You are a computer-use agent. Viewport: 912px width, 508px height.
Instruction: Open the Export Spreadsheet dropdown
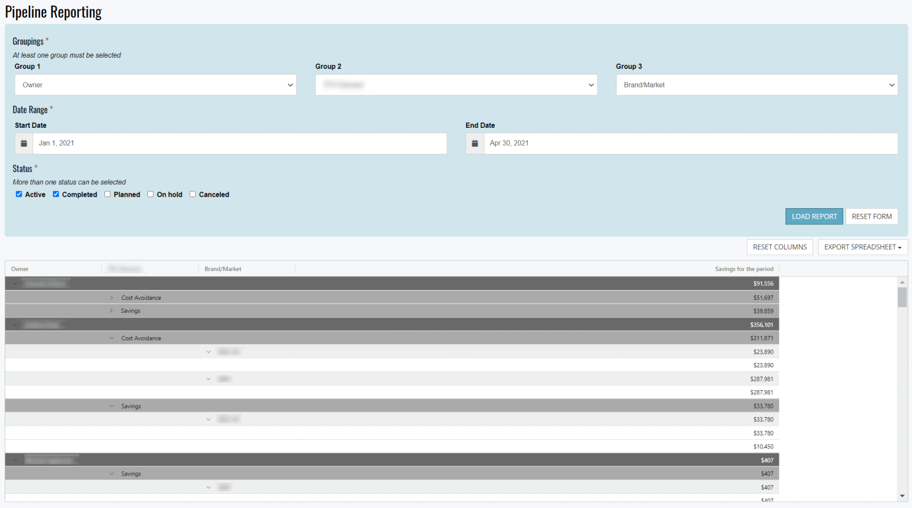point(863,247)
